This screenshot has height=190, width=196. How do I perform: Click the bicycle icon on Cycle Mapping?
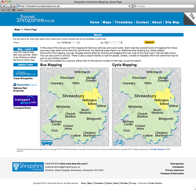coord(119,142)
